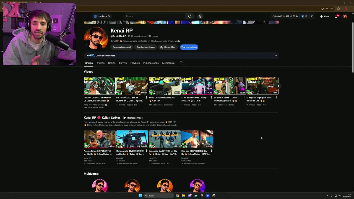Open Fui PSICÓLOGO por 24 HORAS thumbnail

132,86
